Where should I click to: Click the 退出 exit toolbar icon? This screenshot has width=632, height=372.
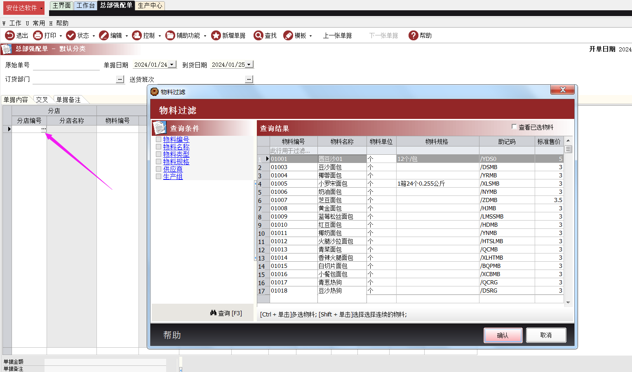tap(10, 35)
